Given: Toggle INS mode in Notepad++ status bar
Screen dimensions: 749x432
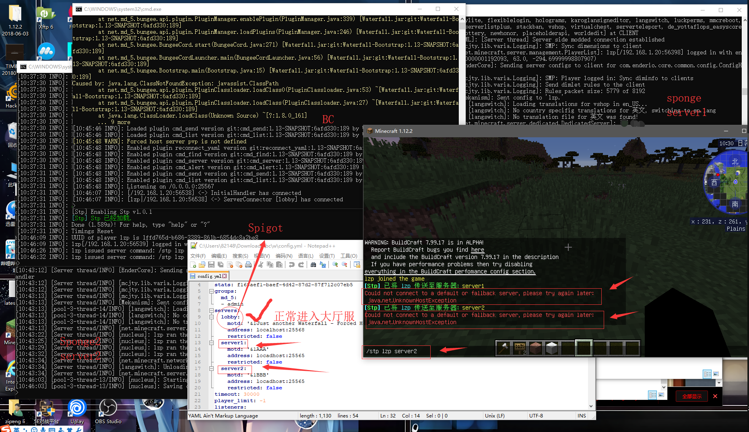Looking at the screenshot, I should tap(582, 415).
